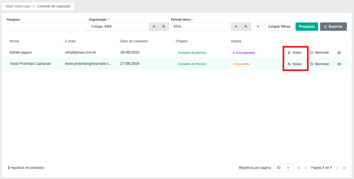Click the Exportar button
Image resolution: width=354 pixels, height=179 pixels.
pyautogui.click(x=333, y=27)
